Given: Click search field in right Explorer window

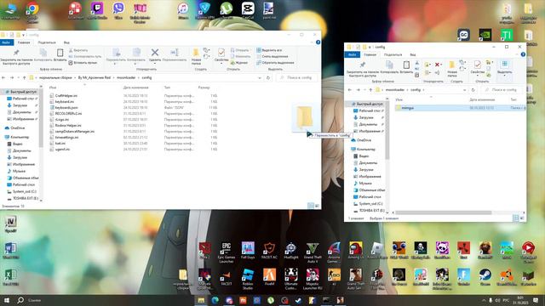Looking at the screenshot, I should [502, 90].
